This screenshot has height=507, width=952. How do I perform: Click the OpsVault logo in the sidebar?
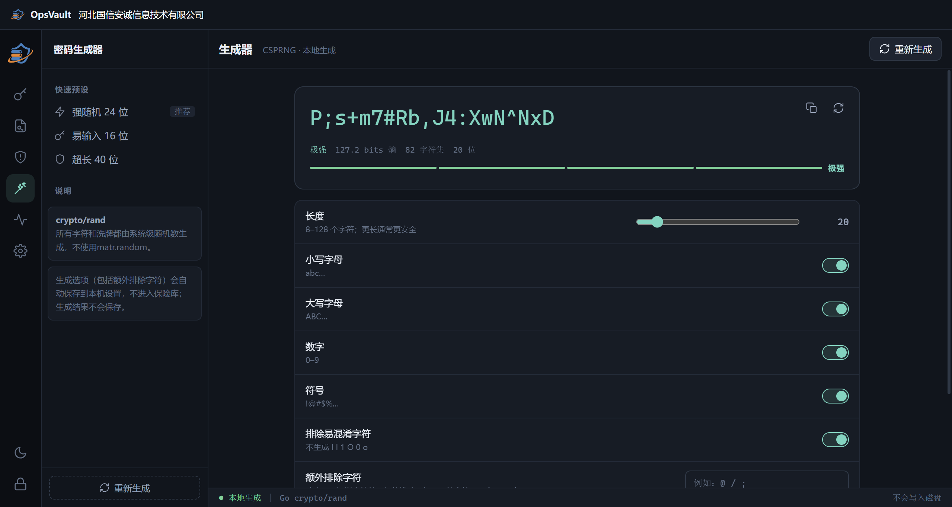pyautogui.click(x=20, y=53)
